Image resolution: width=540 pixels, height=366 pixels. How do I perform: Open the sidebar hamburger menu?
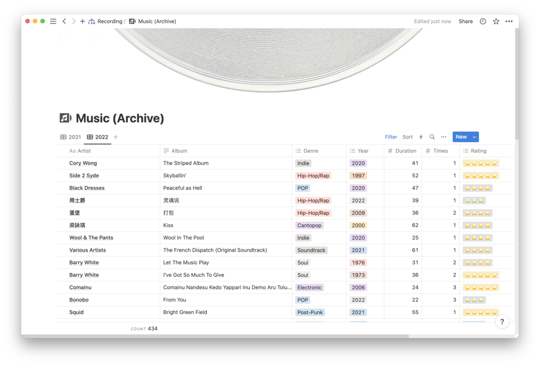[x=53, y=21]
